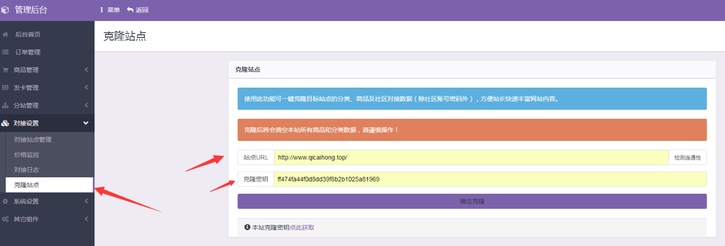
Task: Click the 检测连通性 connectivity check button
Action: [x=688, y=157]
